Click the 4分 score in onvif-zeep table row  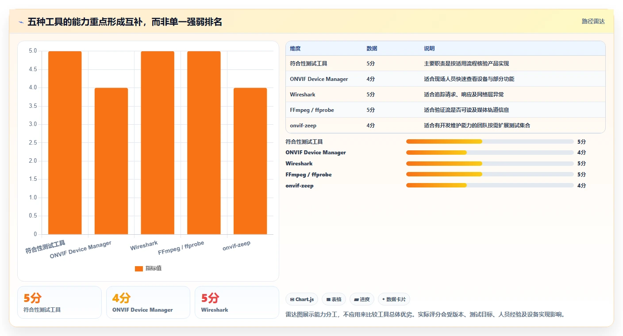click(371, 126)
